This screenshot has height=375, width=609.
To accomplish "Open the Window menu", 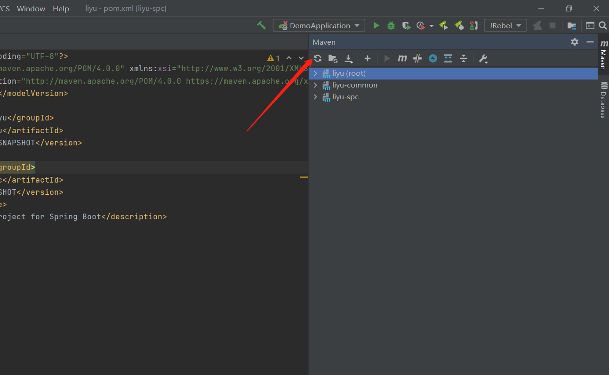I will pos(31,8).
